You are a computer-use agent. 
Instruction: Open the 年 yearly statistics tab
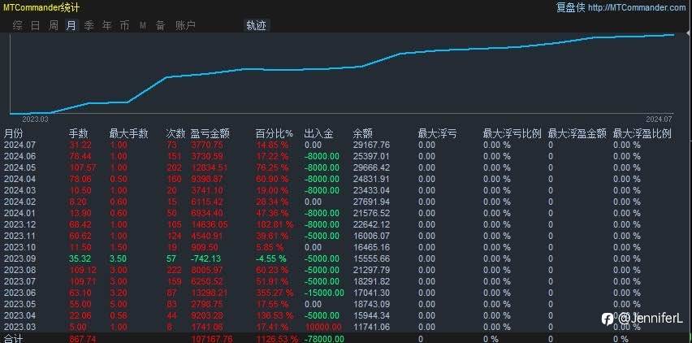coord(106,26)
